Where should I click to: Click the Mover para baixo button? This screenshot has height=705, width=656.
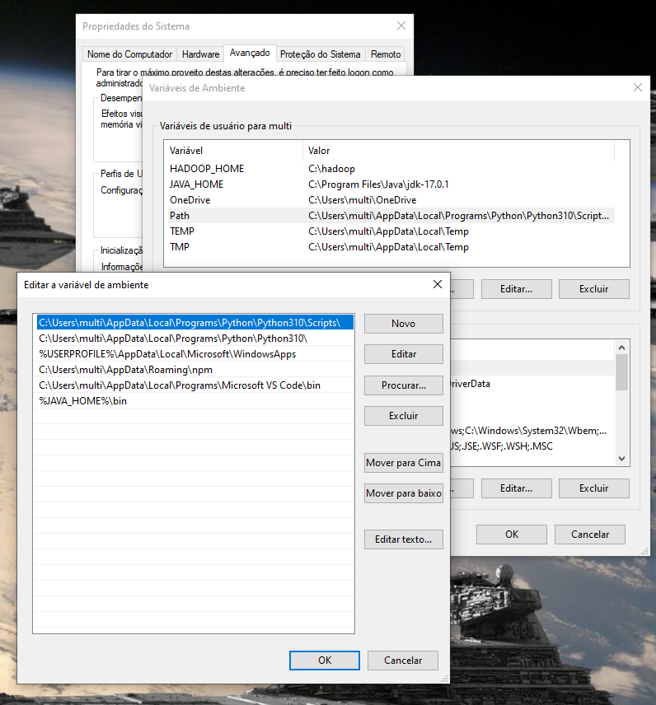(x=404, y=493)
